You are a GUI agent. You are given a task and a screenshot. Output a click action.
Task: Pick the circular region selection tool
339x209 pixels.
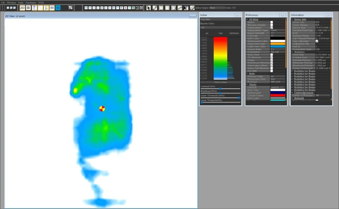[x=161, y=8]
